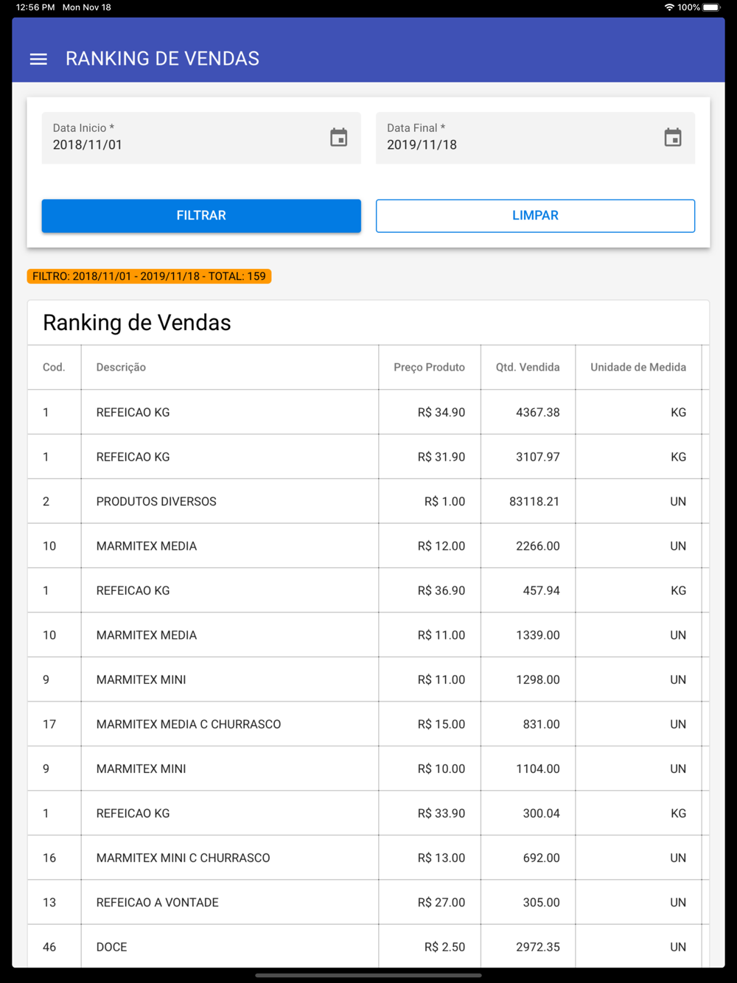
Task: Click the Qtd. Vendida column header
Action: (527, 367)
